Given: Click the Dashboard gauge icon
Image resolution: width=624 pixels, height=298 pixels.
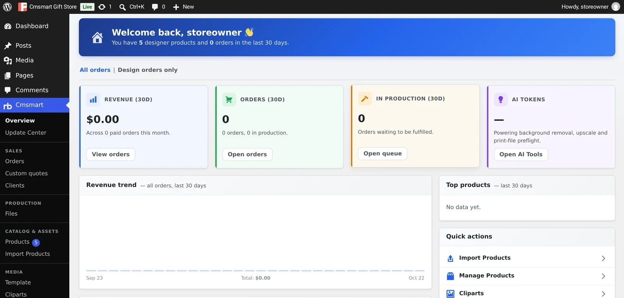Looking at the screenshot, I should click(8, 26).
